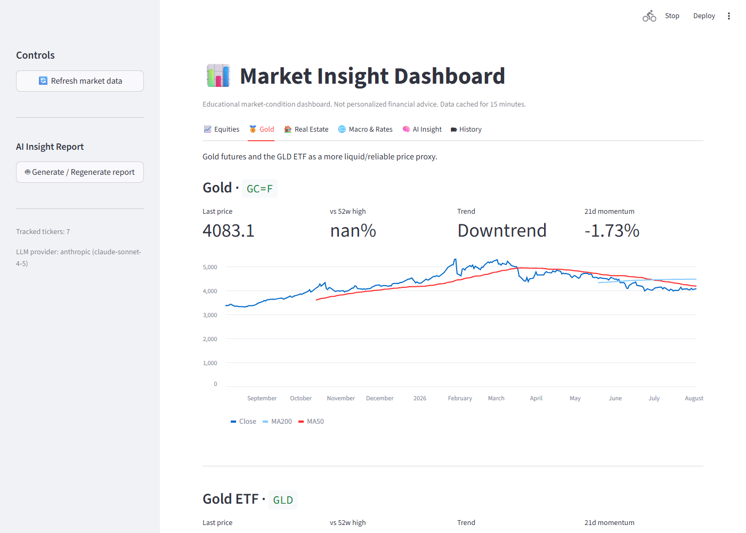This screenshot has height=533, width=746.
Task: Click the running cyclist status icon
Action: 649,16
